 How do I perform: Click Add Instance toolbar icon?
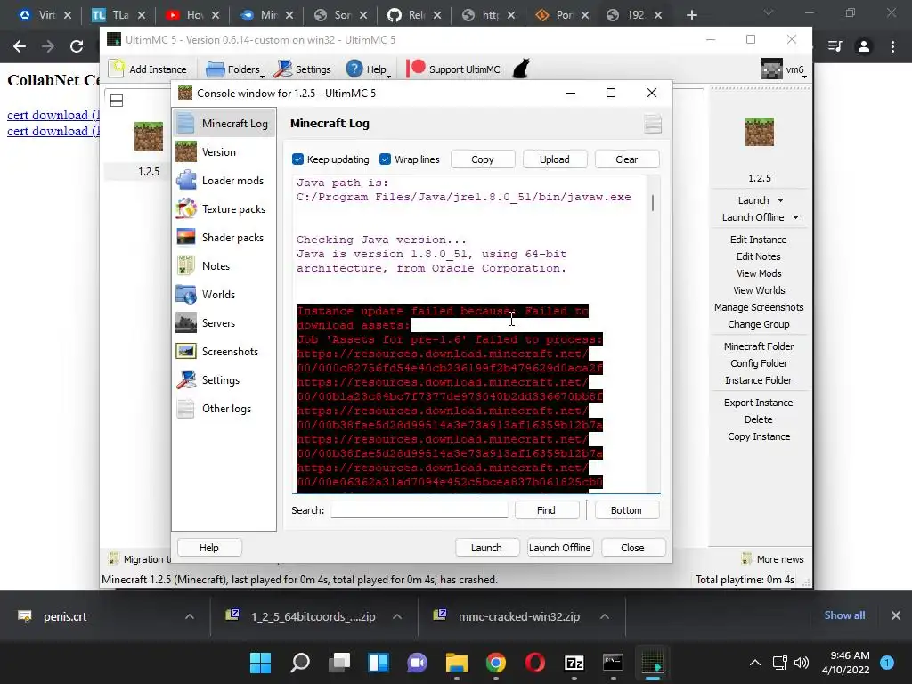pos(117,69)
